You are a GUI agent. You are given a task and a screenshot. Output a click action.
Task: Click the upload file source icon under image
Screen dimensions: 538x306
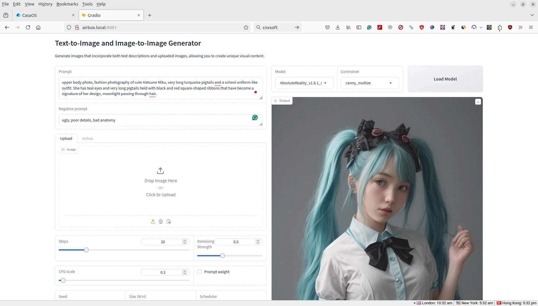point(153,221)
